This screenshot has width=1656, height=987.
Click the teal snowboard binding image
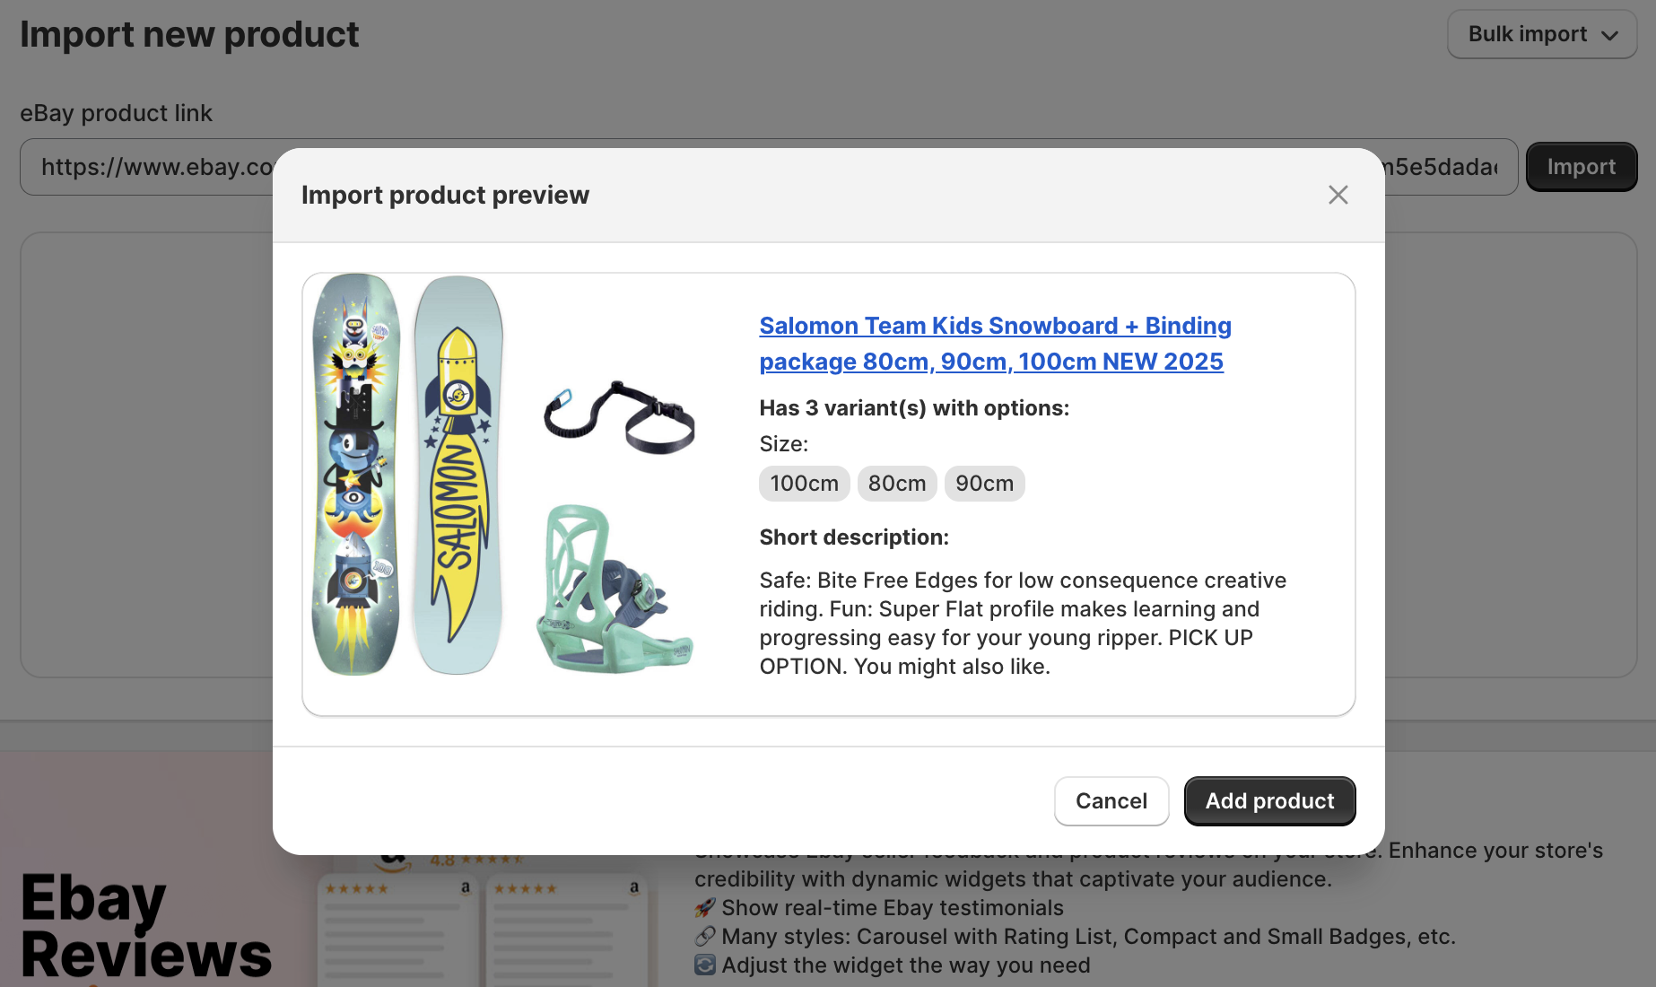[x=614, y=589]
